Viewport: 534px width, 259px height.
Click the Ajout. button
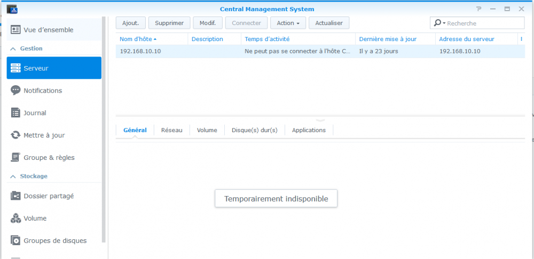[130, 23]
